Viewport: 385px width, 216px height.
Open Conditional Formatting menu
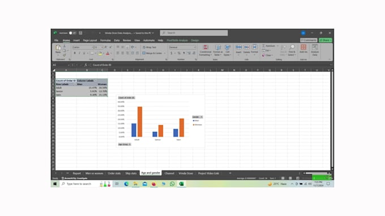tap(206, 50)
